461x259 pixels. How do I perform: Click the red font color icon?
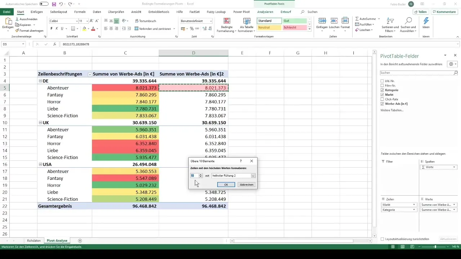[93, 28]
